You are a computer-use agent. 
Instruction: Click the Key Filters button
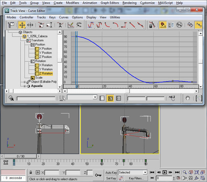click(x=136, y=178)
